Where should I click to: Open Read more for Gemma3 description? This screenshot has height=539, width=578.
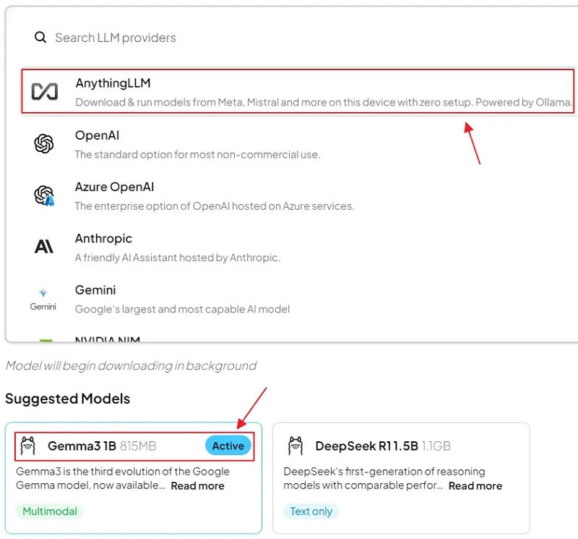coord(197,486)
